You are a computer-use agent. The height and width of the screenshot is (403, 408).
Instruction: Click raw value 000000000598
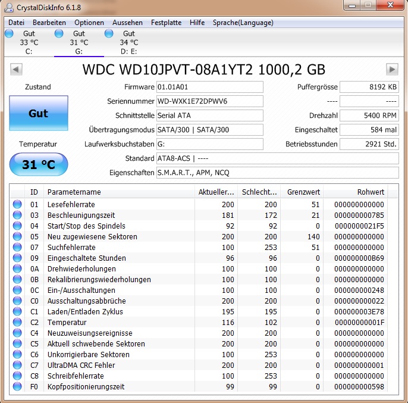359,386
